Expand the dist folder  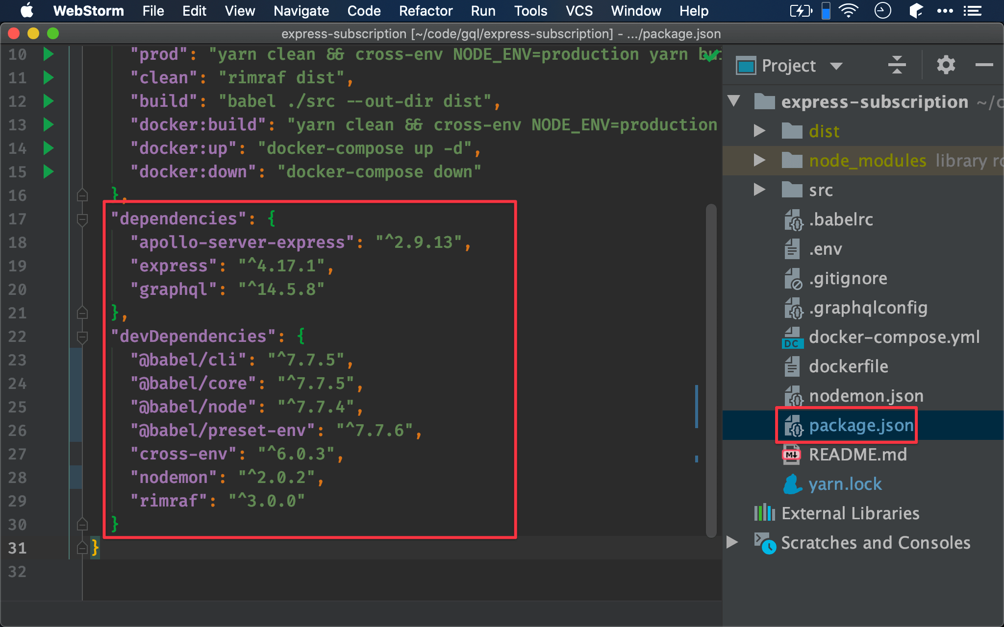(759, 130)
